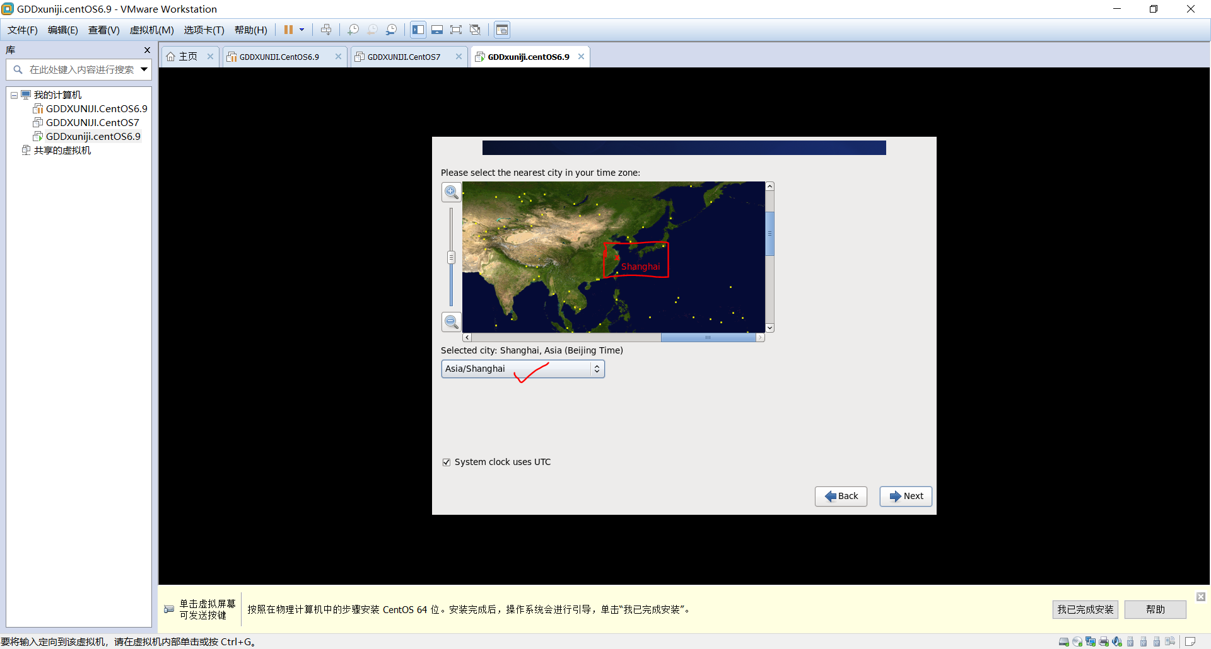
Task: Click the Bluetooth device status icon
Action: 1170,641
